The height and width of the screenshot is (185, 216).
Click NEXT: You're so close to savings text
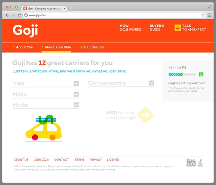(x=120, y=115)
